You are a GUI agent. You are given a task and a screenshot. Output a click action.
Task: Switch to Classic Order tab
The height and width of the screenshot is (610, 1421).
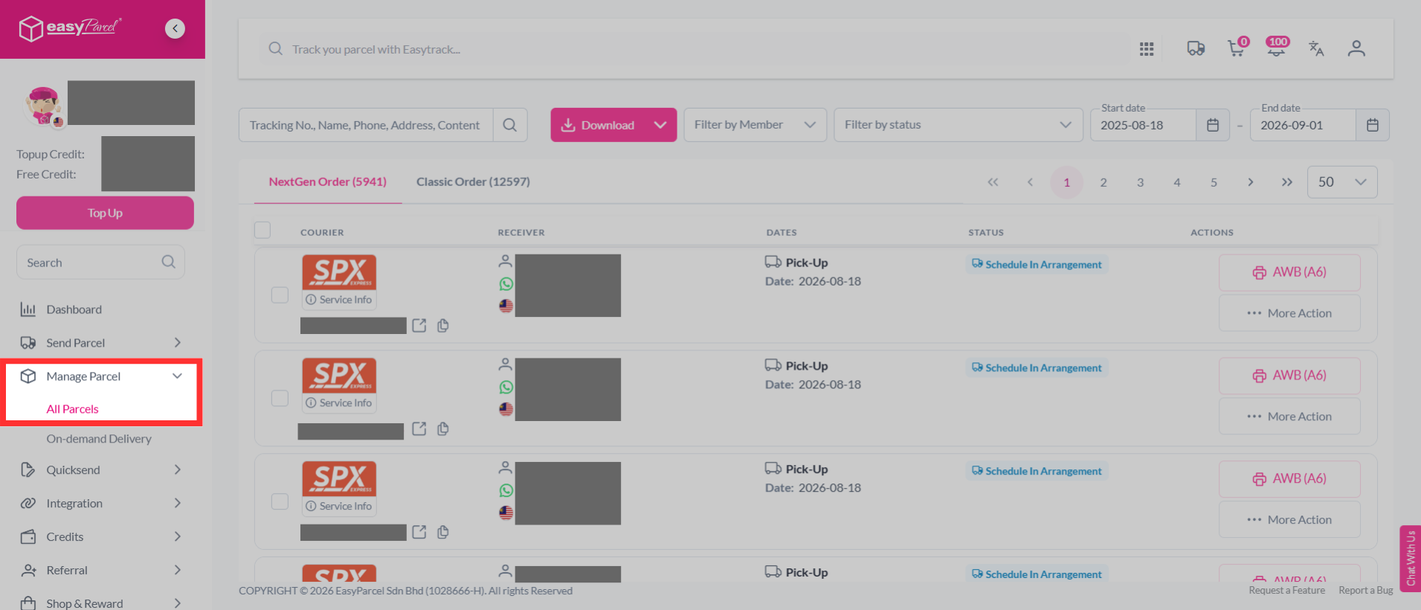point(473,182)
